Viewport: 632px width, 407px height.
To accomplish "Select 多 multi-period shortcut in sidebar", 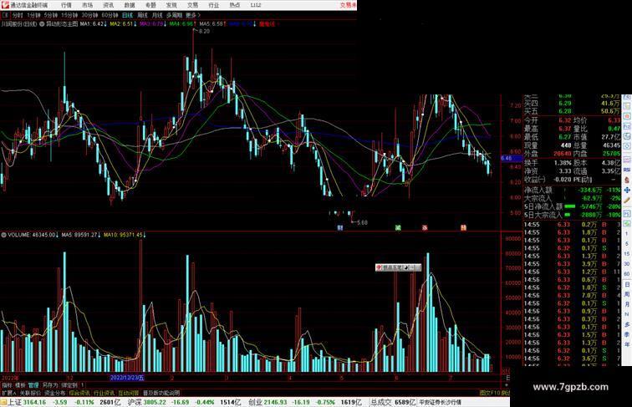I will coord(627,324).
